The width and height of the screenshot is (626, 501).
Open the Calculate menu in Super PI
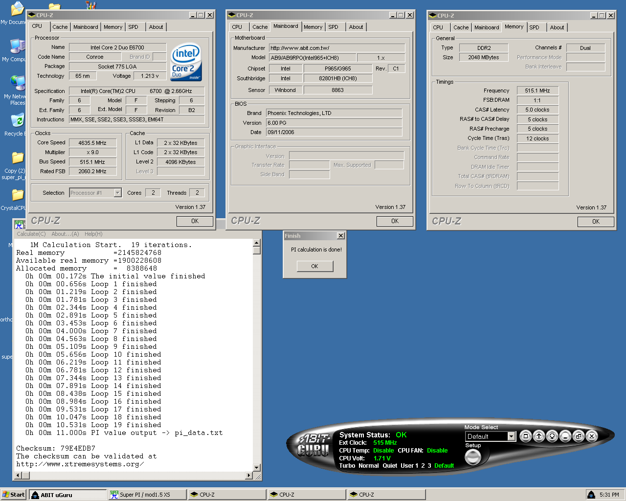[31, 234]
